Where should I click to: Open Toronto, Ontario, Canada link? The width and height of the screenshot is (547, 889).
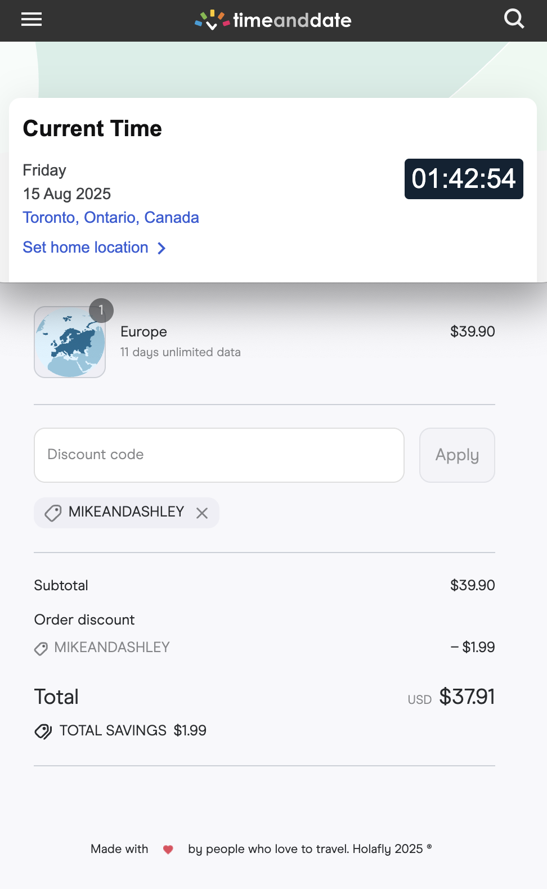click(x=111, y=217)
